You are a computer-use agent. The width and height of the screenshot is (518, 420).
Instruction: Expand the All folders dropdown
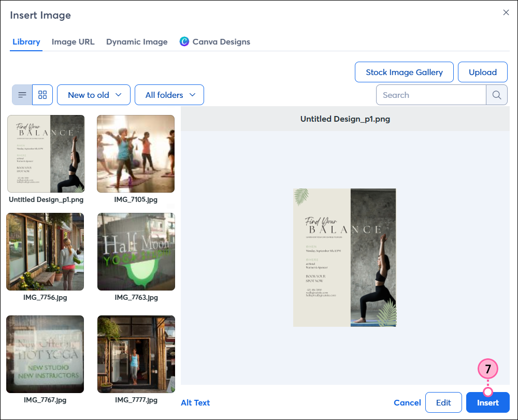click(169, 95)
